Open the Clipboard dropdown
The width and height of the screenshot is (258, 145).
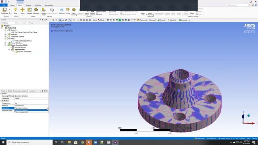click(142, 20)
